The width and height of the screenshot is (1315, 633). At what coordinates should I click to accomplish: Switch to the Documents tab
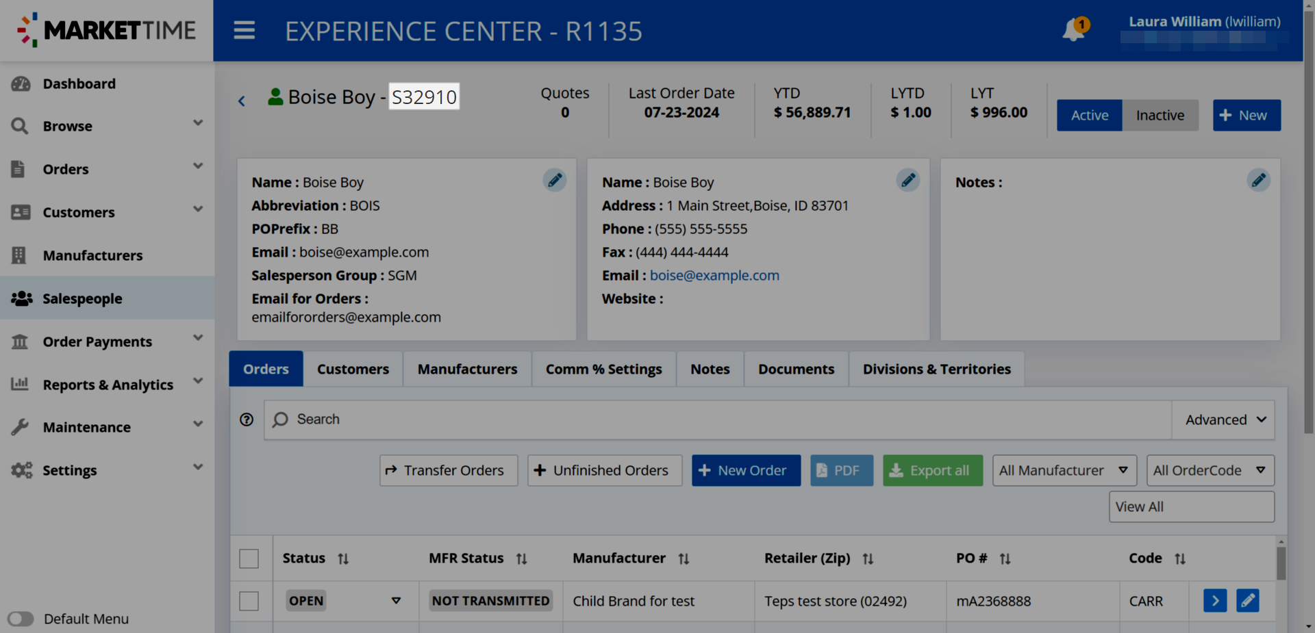click(796, 369)
